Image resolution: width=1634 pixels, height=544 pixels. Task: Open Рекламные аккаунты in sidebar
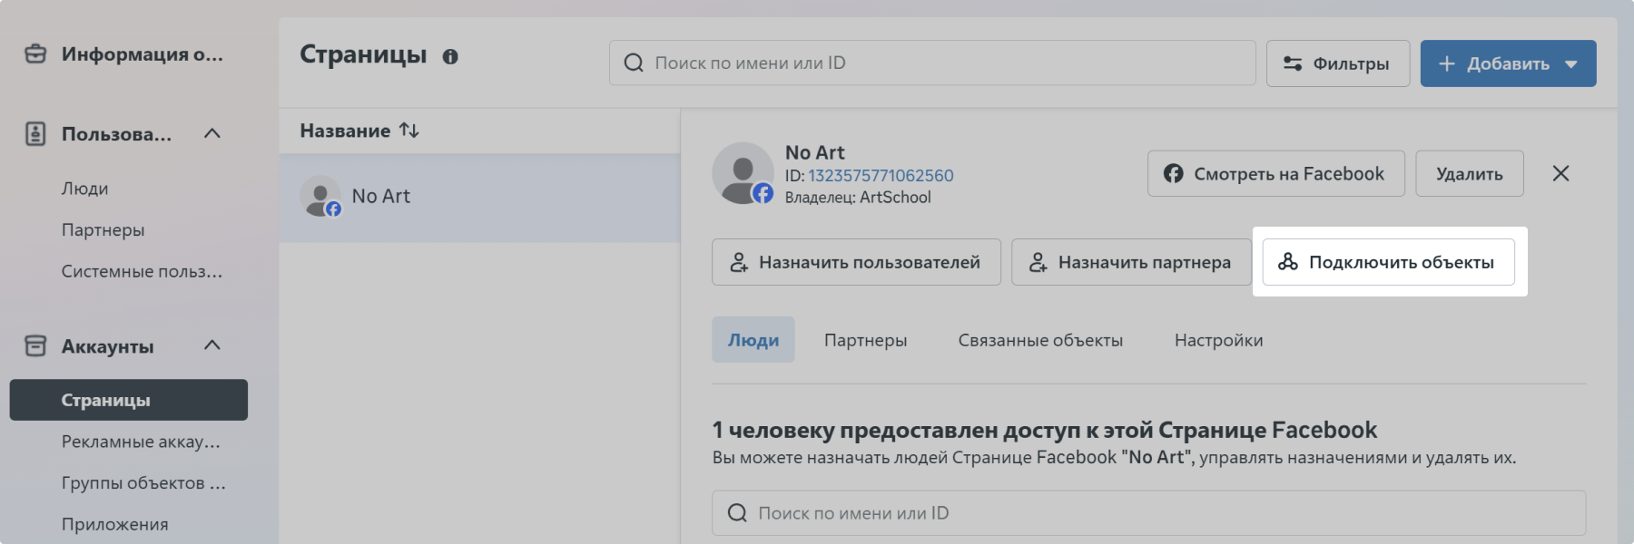point(141,442)
